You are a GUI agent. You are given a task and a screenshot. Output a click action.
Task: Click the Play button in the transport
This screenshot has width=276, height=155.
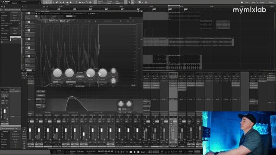[x=135, y=152]
